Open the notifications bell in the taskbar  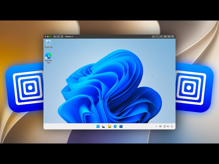coord(172,126)
